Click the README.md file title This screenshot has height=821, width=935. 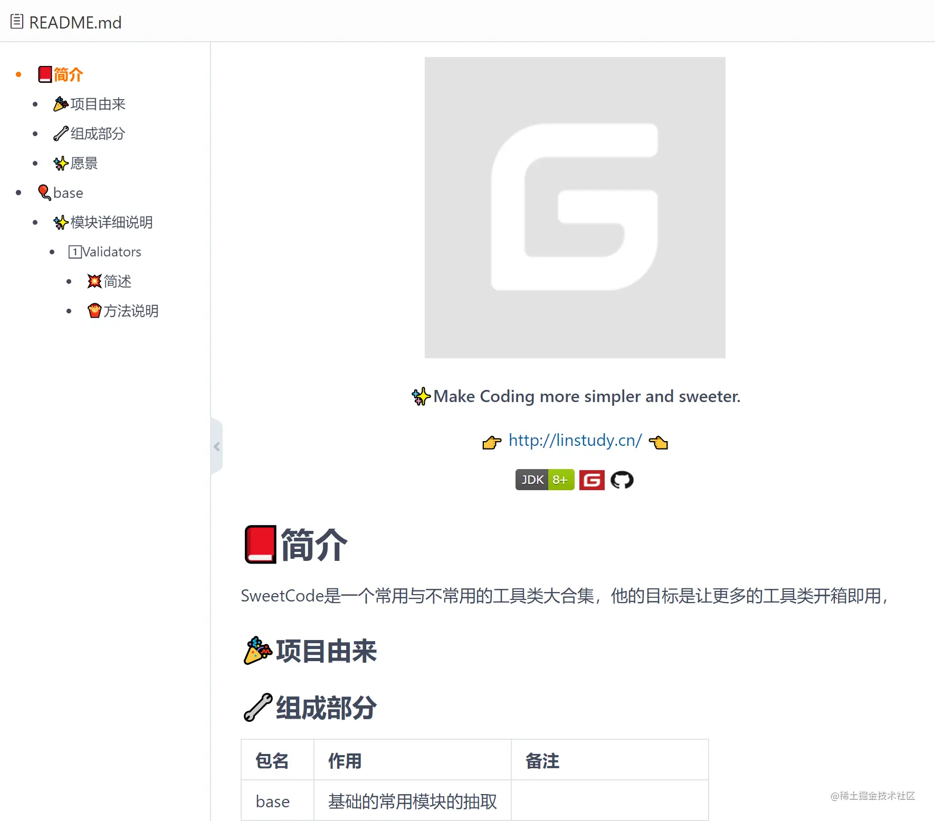75,22
